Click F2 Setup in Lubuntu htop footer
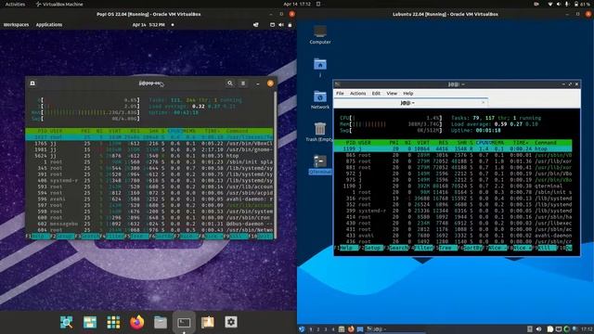The width and height of the screenshot is (594, 334). coord(372,248)
